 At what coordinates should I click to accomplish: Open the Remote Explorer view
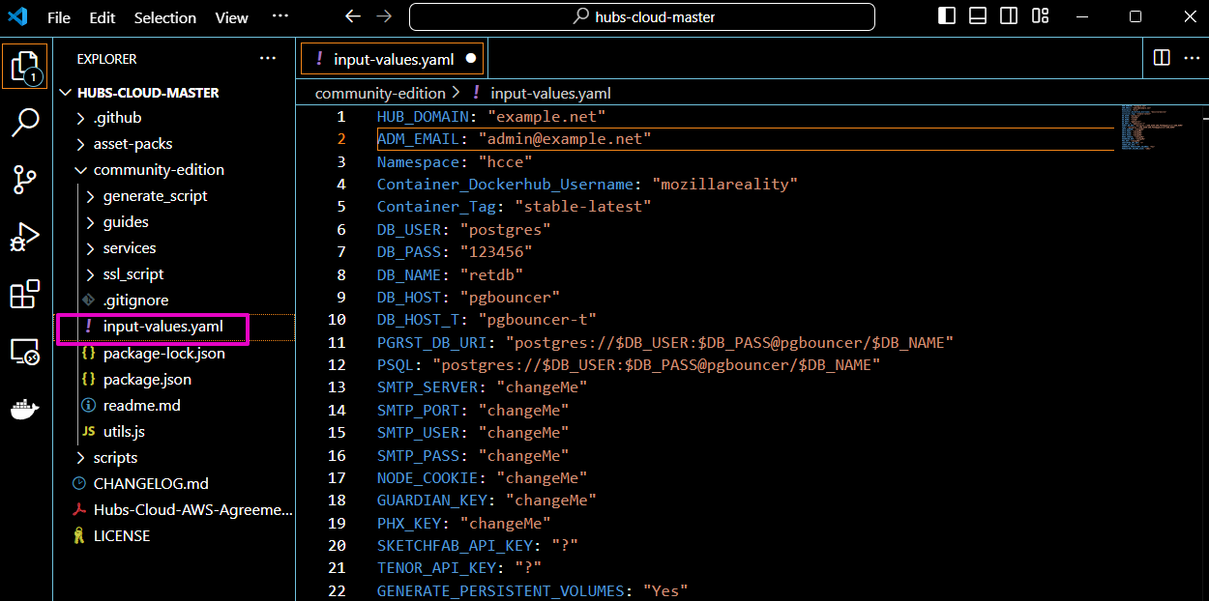pyautogui.click(x=24, y=352)
